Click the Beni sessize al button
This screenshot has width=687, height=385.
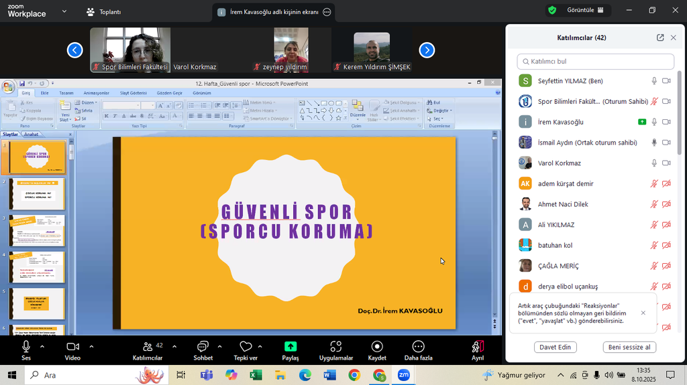coord(629,347)
